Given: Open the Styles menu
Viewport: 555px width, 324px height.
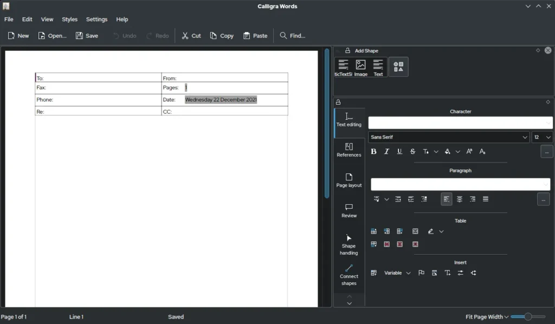Looking at the screenshot, I should [x=70, y=20].
